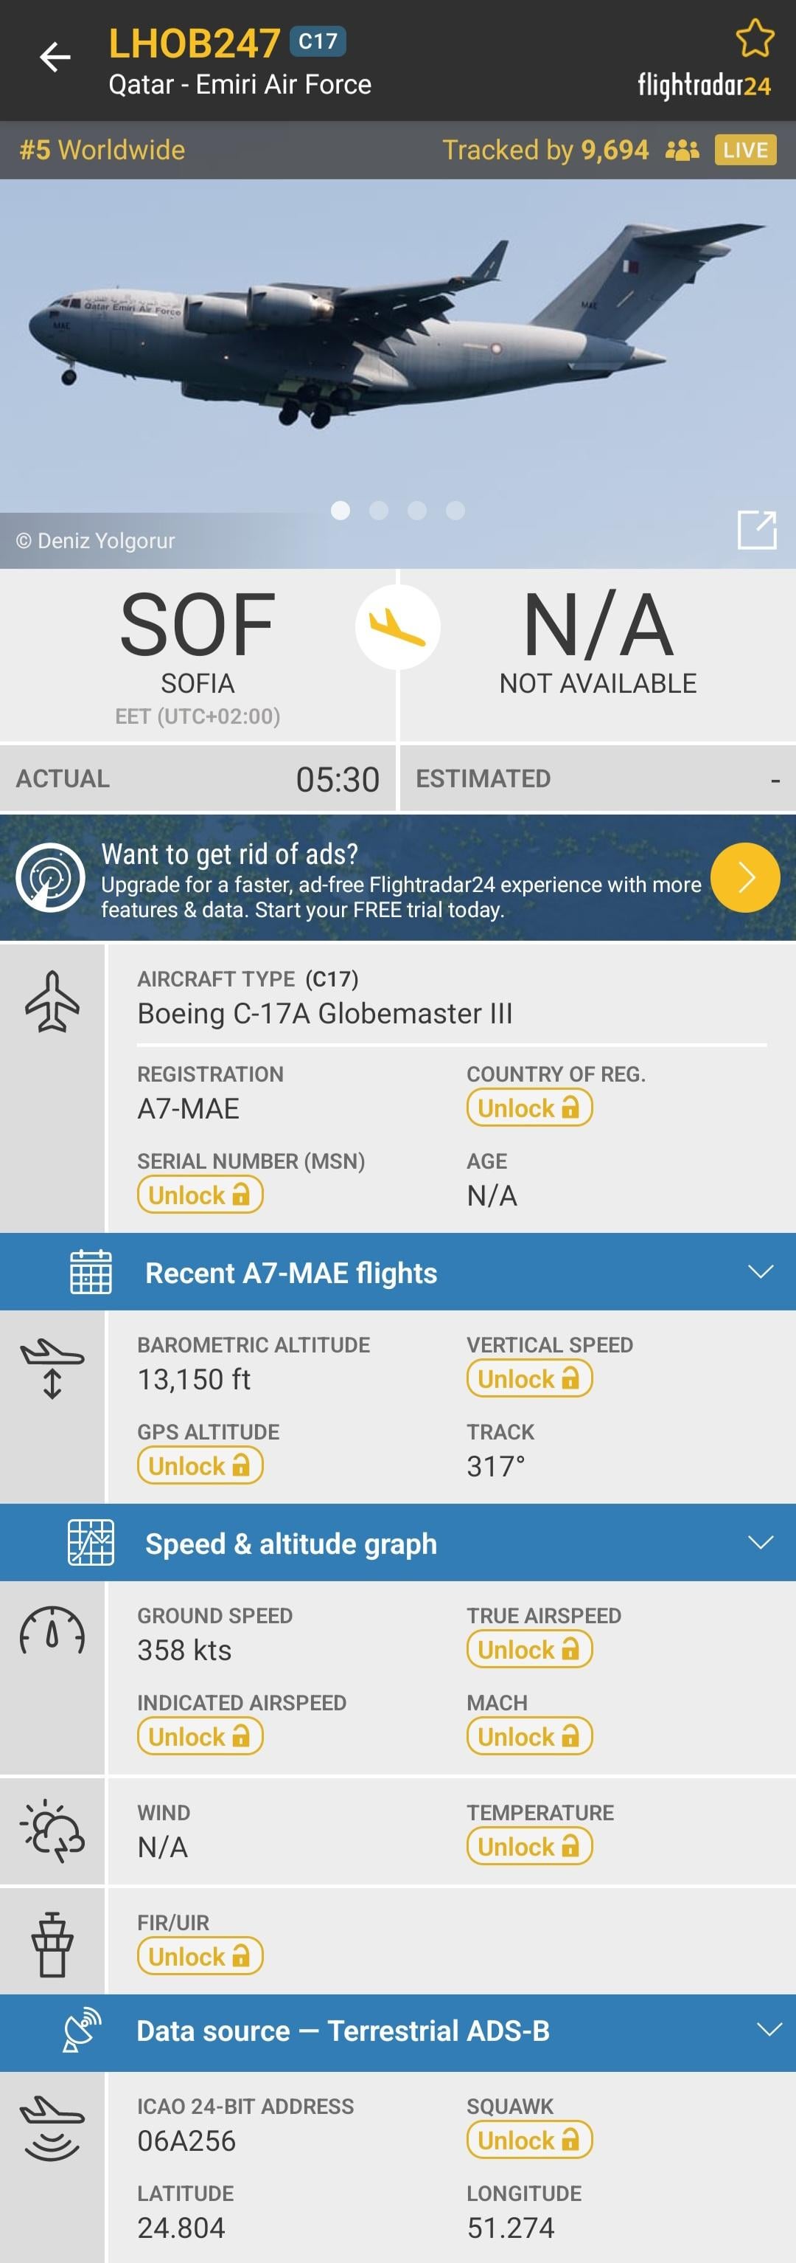Unlock the Squawk code
This screenshot has width=796, height=2263.
[x=529, y=2140]
